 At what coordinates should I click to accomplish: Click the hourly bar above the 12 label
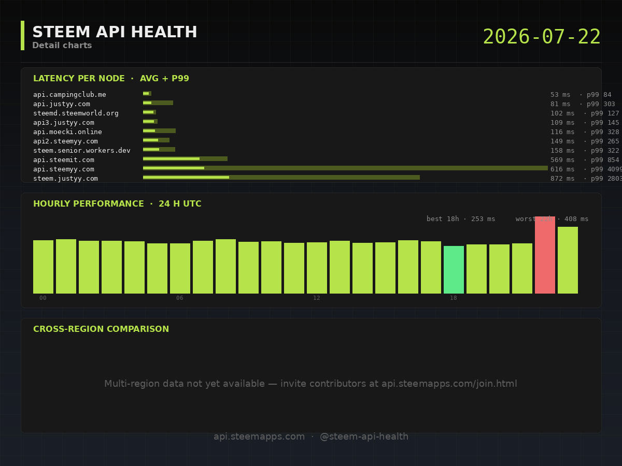pos(317,268)
